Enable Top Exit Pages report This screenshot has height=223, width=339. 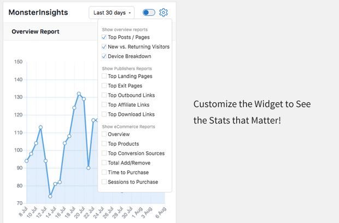104,86
